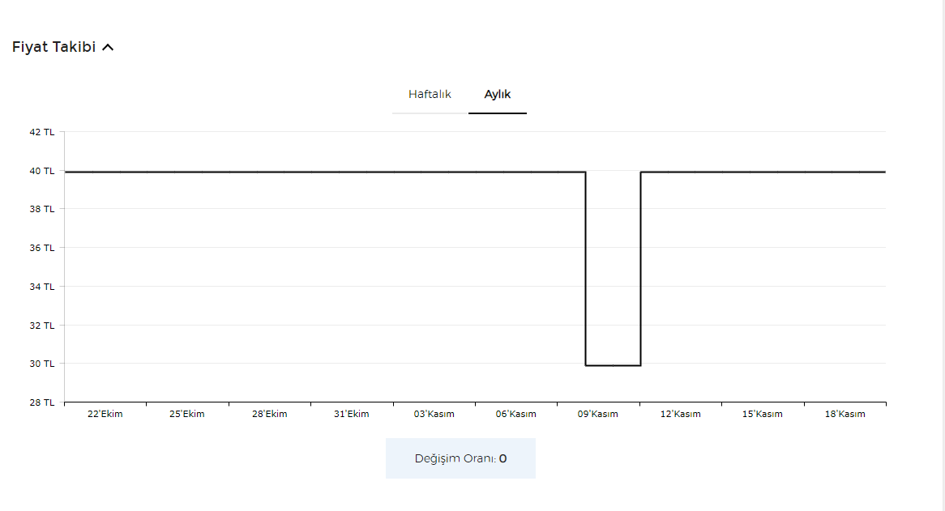Click the 25'Ekim axis label
Screen dimensions: 945x511
coord(187,414)
